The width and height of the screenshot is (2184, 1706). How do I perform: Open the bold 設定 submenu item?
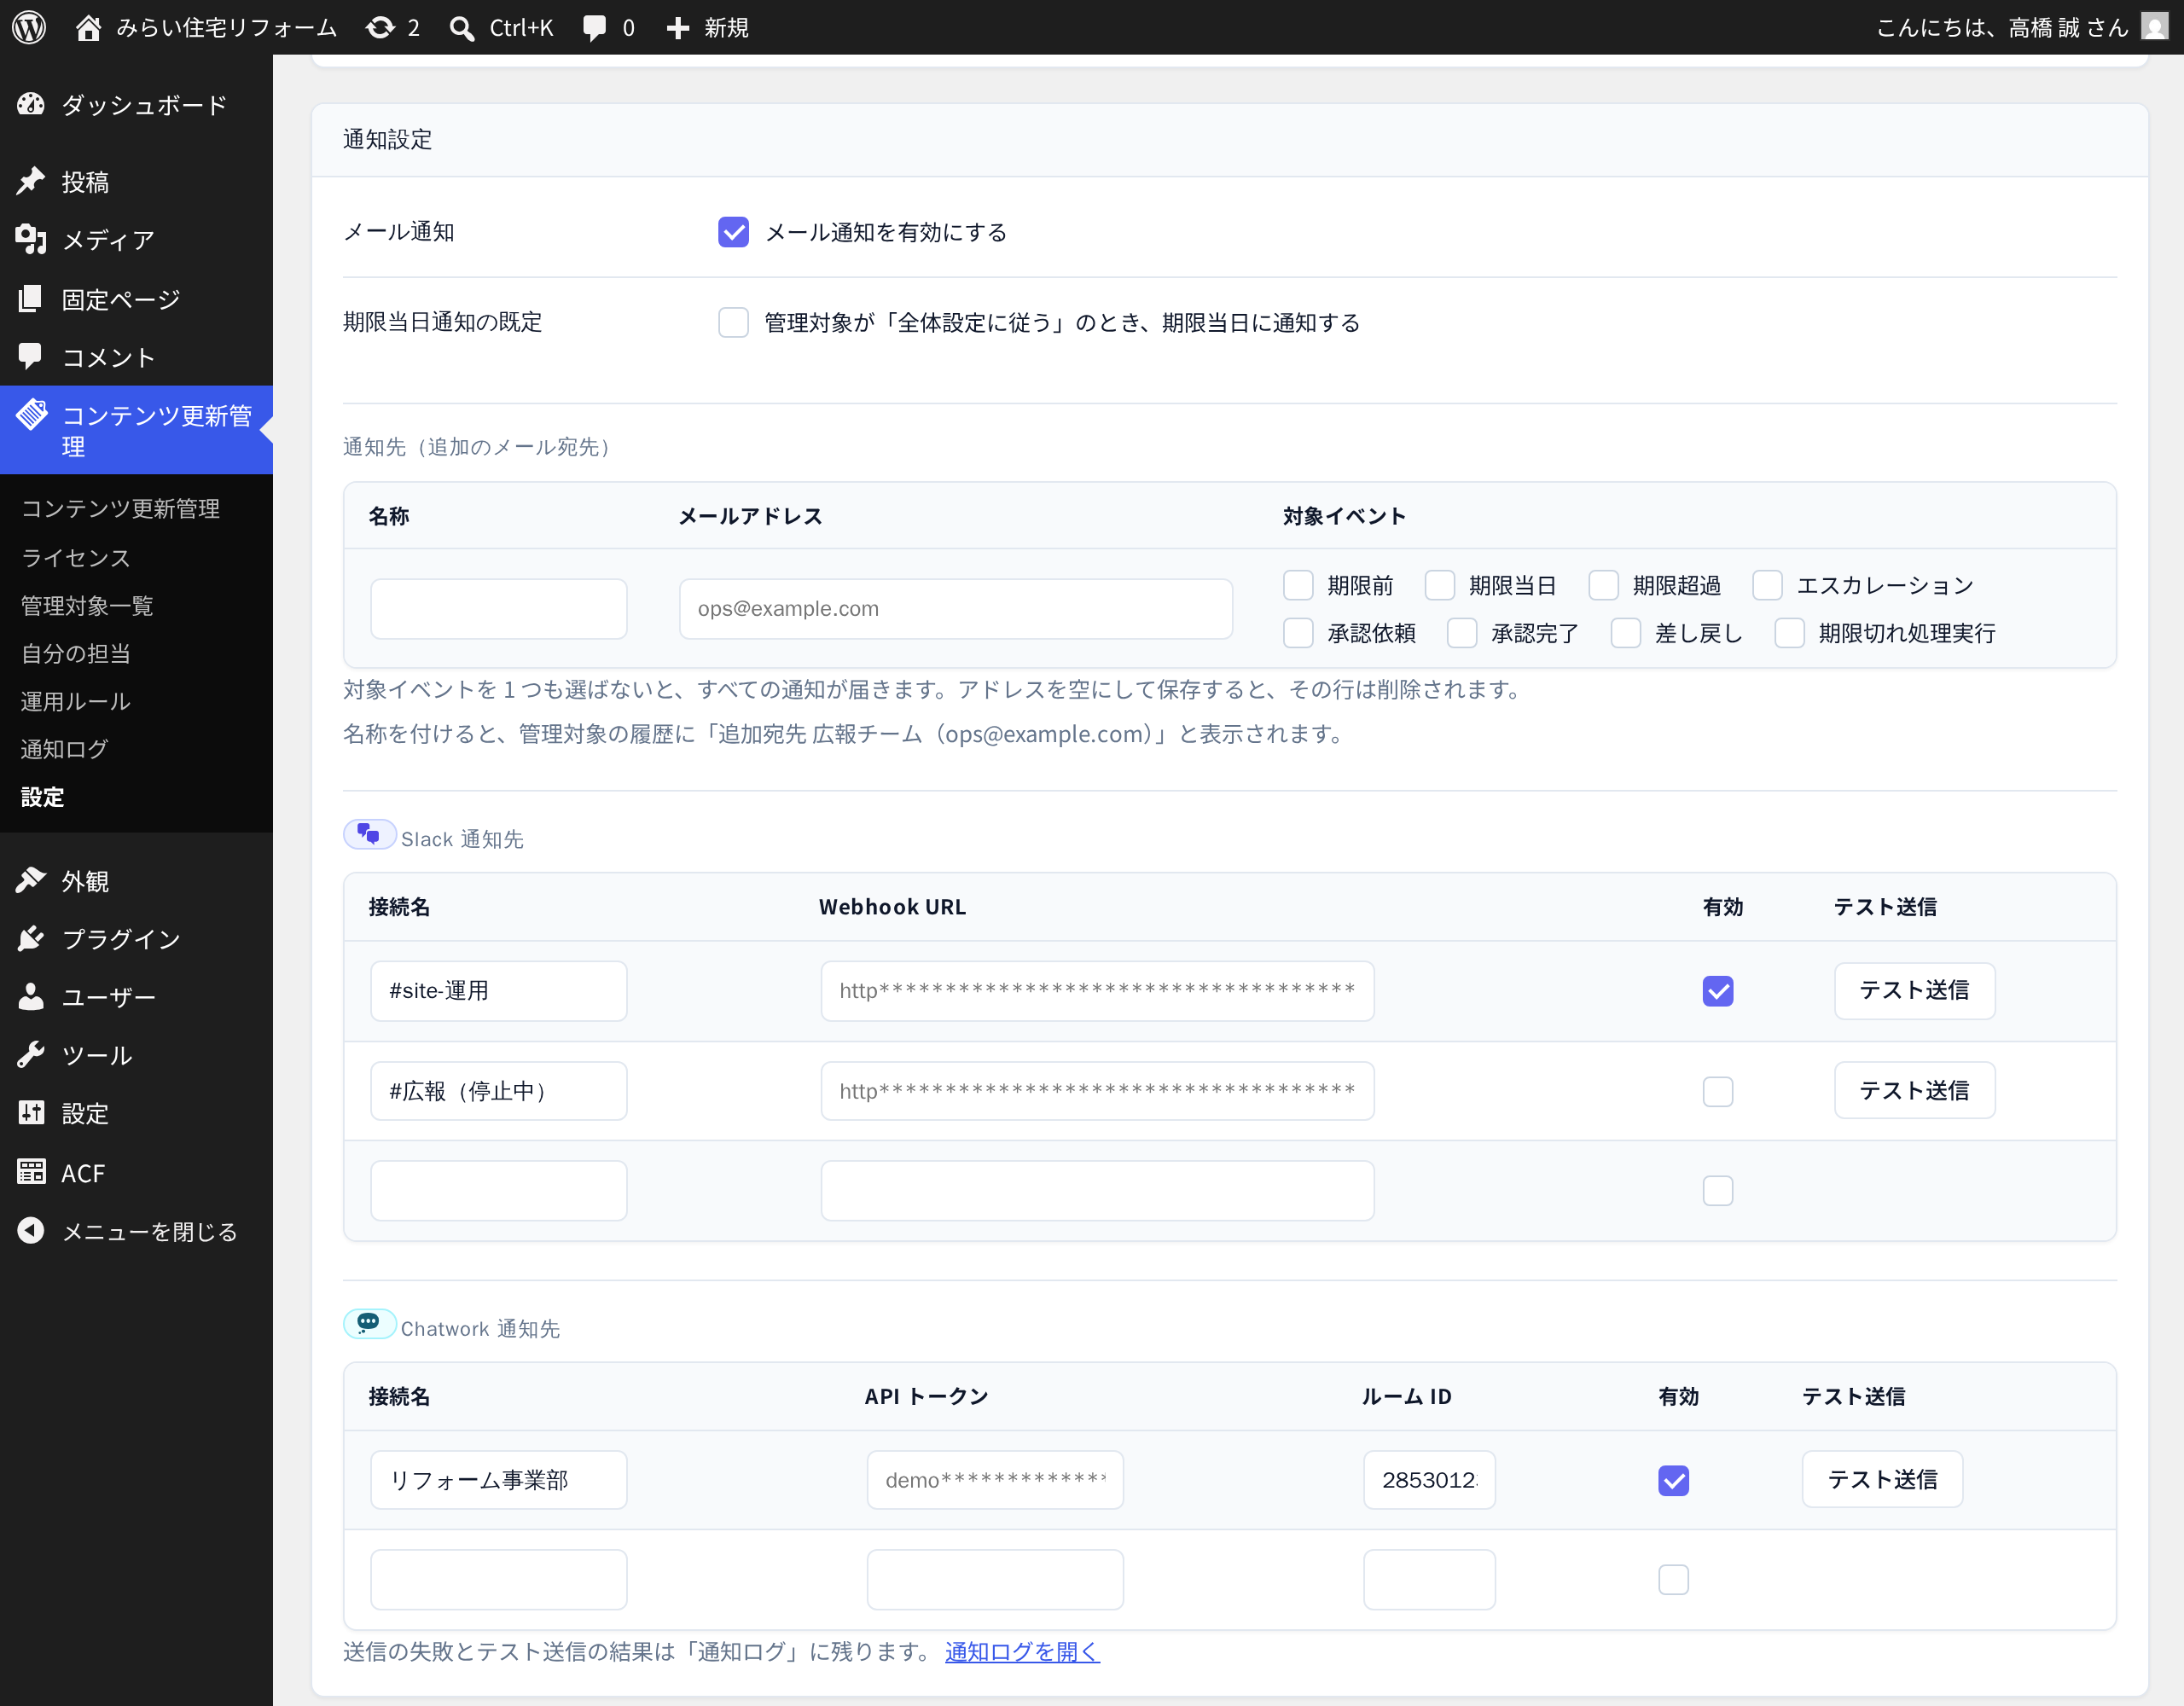[x=43, y=797]
